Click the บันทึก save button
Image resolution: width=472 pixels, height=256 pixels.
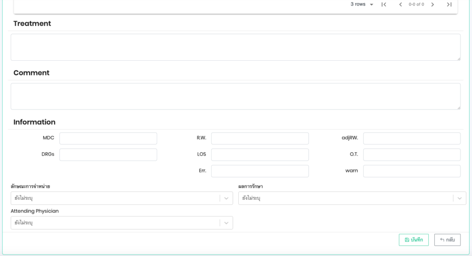[413, 240]
